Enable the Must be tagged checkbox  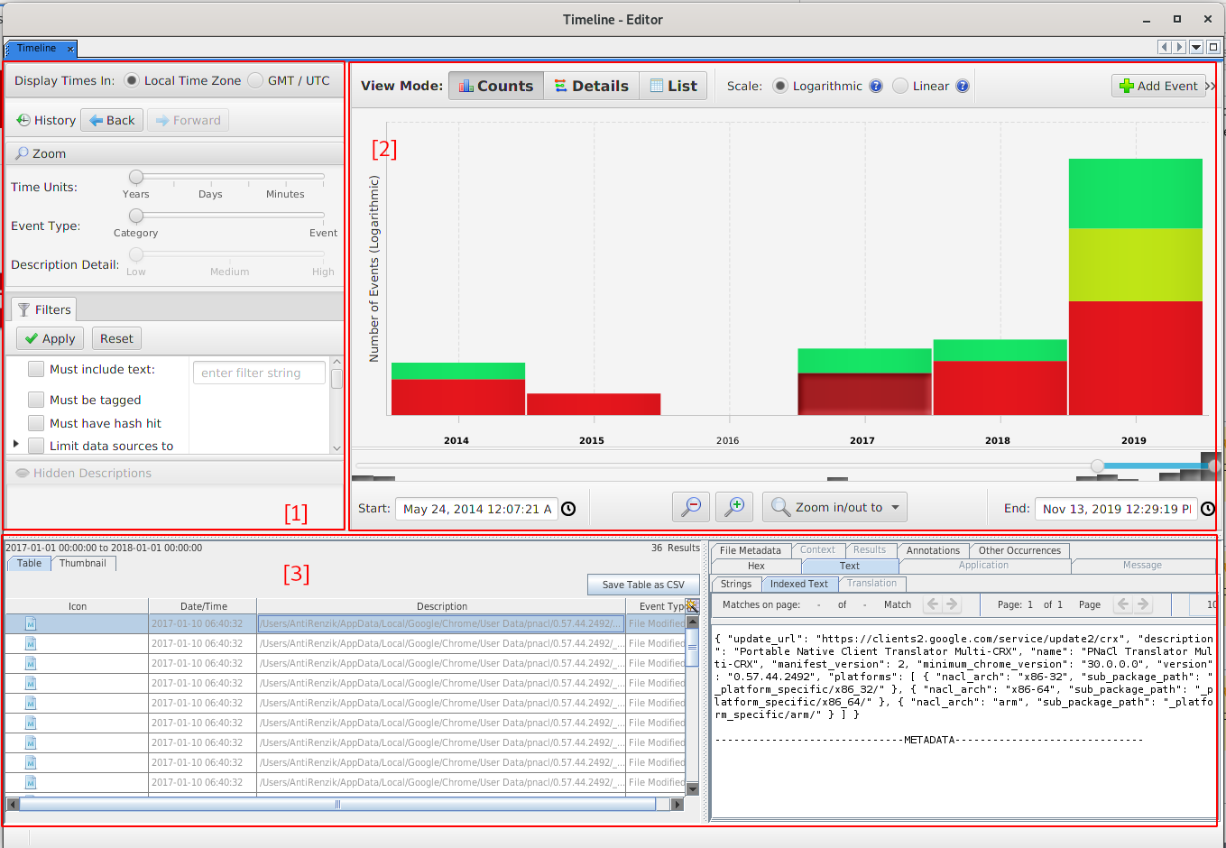tap(36, 400)
